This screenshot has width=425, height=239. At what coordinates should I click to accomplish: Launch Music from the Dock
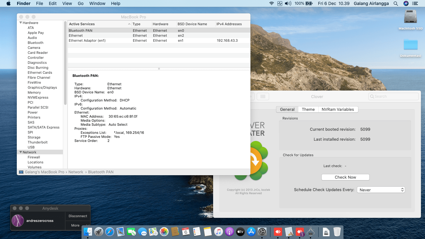(x=218, y=232)
